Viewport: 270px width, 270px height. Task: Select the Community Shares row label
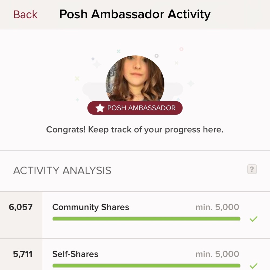(x=91, y=207)
